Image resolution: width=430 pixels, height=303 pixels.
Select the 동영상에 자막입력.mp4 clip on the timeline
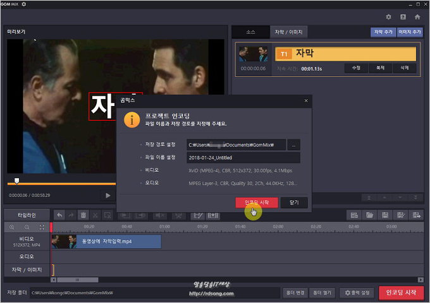[x=106, y=241]
